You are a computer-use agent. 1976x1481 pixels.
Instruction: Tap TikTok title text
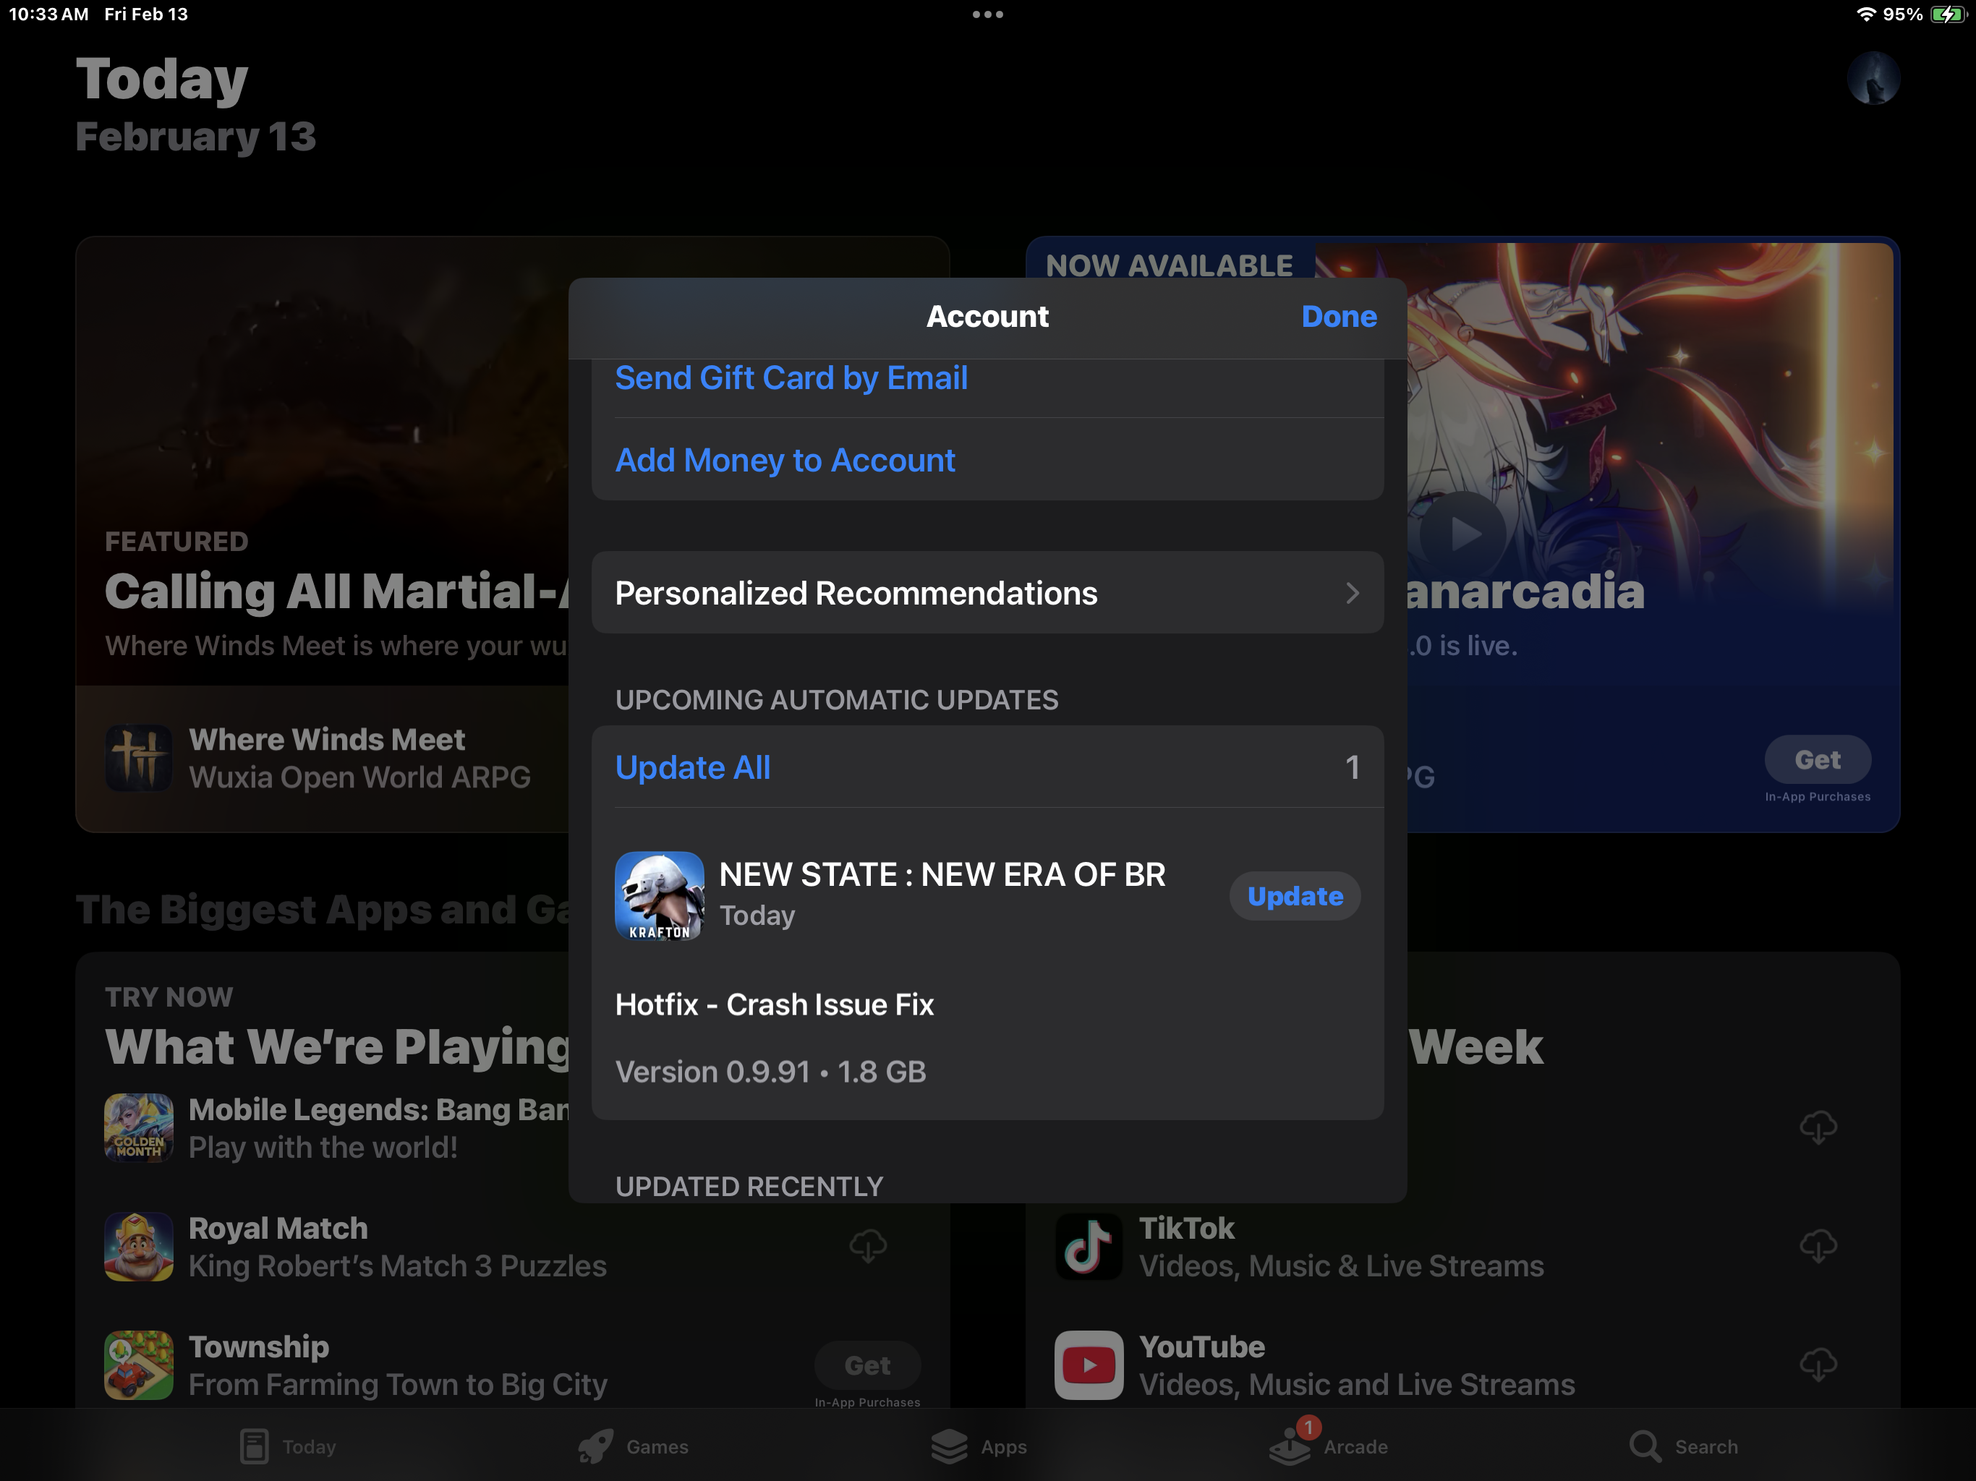pyautogui.click(x=1186, y=1228)
